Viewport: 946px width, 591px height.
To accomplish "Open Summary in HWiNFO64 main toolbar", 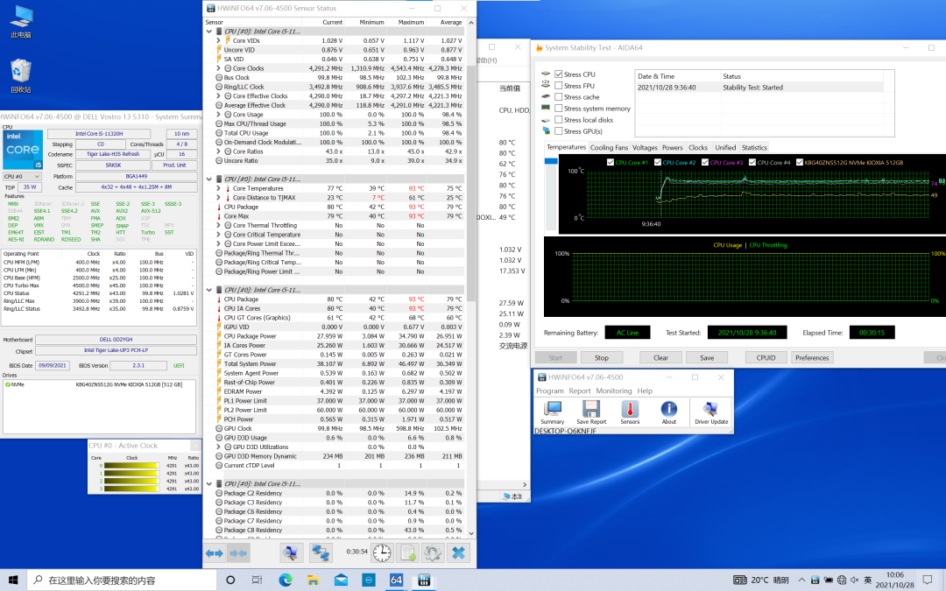I will 552,412.
